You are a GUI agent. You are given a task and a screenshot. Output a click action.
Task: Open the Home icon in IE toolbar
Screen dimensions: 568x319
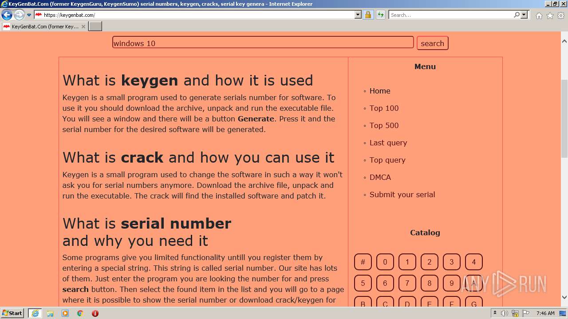(539, 16)
